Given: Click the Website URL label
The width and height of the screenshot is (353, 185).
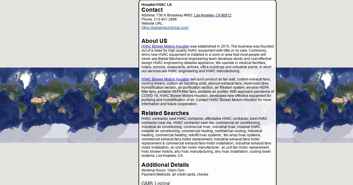Looking at the screenshot, I should (152, 23).
